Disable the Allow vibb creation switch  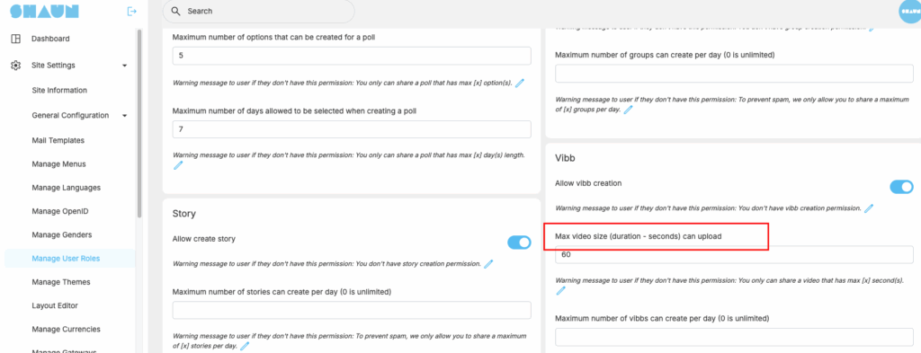pyautogui.click(x=901, y=187)
